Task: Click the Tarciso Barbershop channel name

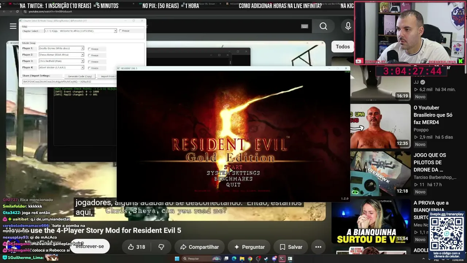Action: pos(435,177)
